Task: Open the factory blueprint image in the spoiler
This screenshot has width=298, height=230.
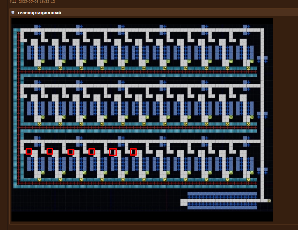Action: coord(142,120)
